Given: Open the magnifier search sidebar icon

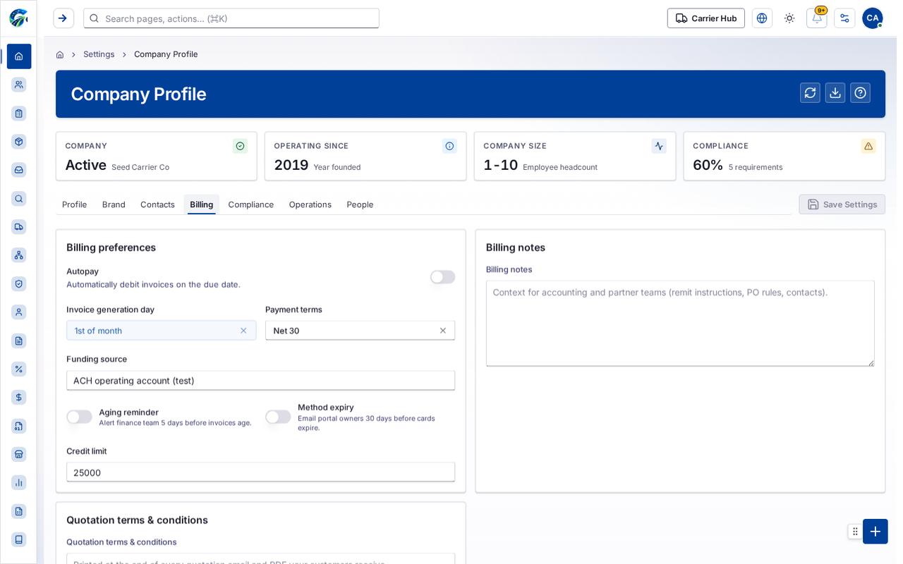Looking at the screenshot, I should pos(19,199).
